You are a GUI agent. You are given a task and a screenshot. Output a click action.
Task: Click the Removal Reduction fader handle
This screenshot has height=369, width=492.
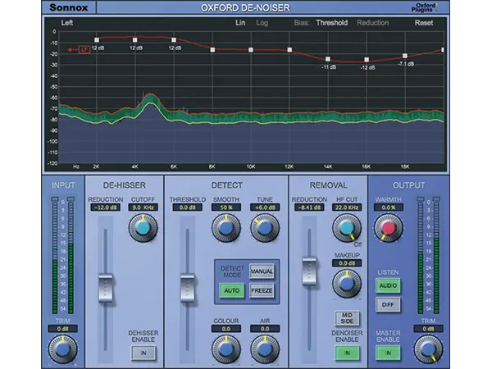coord(309,271)
